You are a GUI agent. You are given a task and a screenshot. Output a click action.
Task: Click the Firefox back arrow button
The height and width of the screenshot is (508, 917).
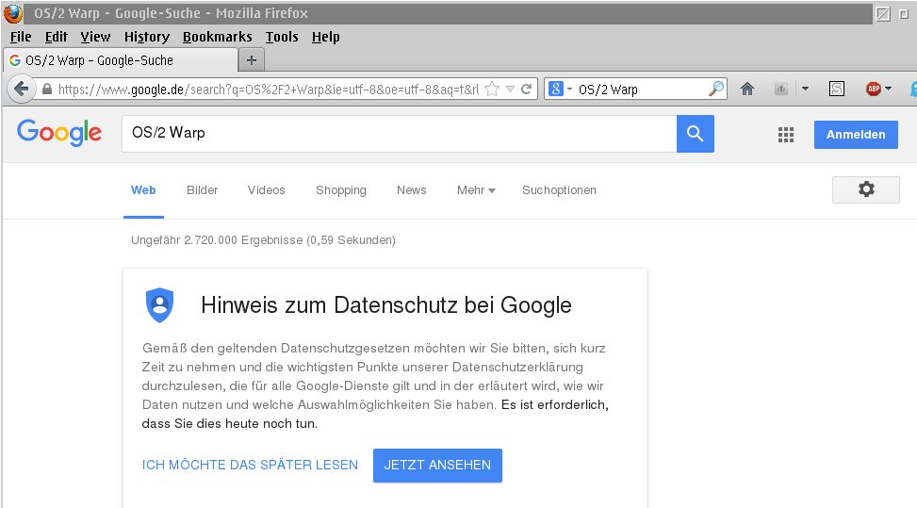pos(22,90)
